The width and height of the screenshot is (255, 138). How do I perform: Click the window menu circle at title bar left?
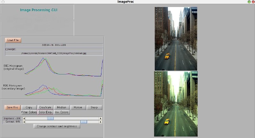coord(3,2)
